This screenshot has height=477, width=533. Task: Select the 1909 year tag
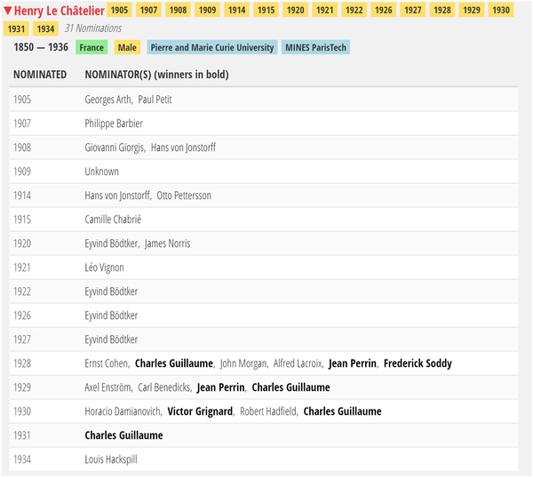coord(207,10)
